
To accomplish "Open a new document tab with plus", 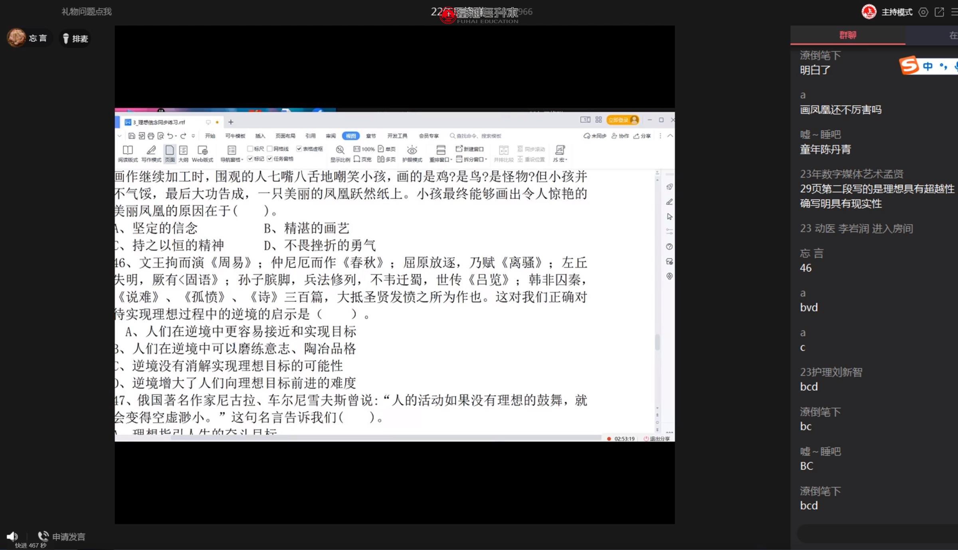I will (x=231, y=122).
